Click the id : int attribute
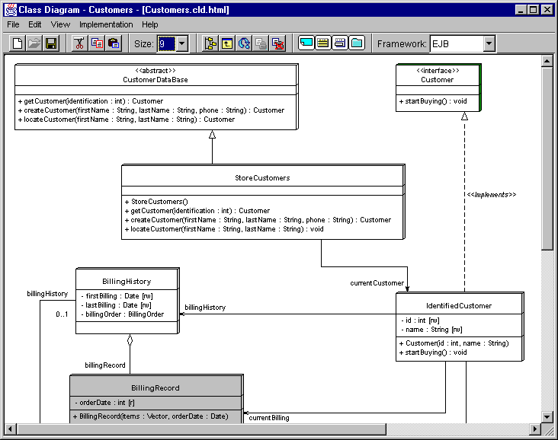The width and height of the screenshot is (558, 440). click(420, 320)
